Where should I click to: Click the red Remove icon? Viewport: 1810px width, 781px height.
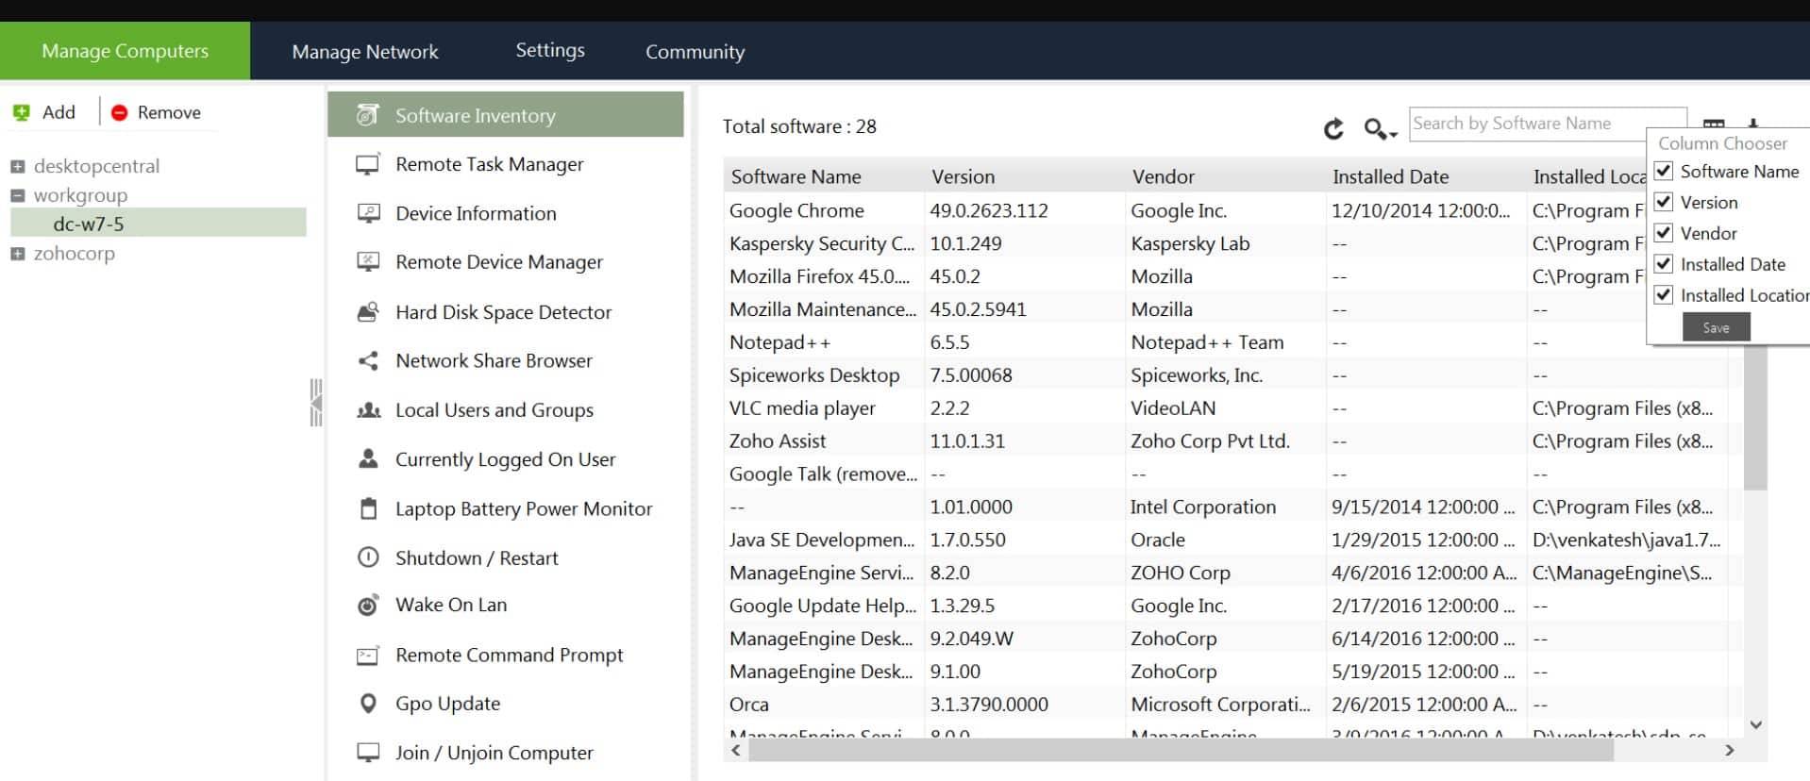click(119, 112)
